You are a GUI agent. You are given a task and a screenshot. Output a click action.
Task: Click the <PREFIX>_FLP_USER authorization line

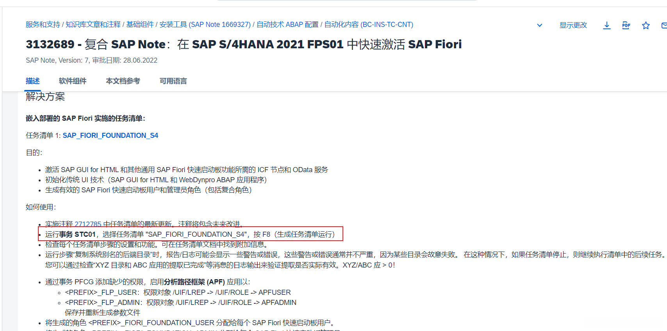tap(178, 292)
